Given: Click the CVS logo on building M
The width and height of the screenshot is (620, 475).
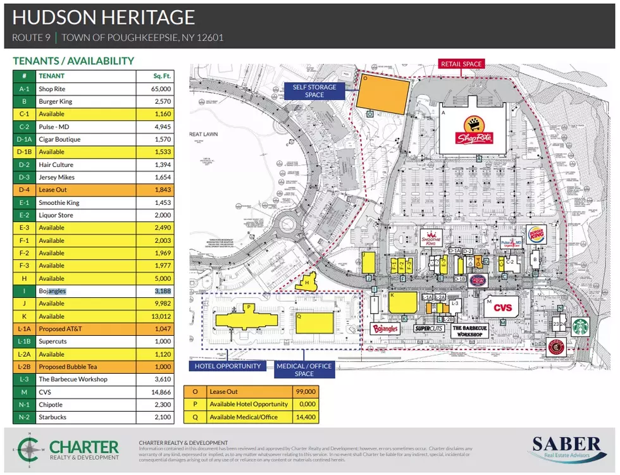Looking at the screenshot, I should pos(502,308).
